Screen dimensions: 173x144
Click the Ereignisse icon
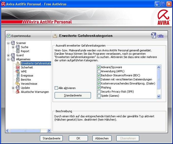coord(18,76)
